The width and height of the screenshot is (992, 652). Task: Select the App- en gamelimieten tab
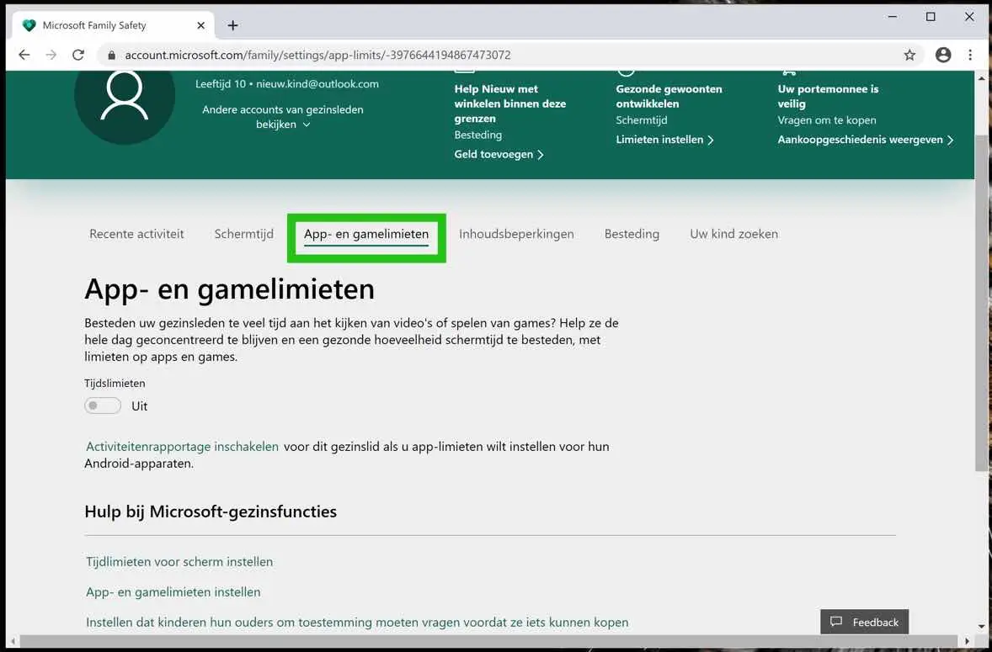click(366, 234)
